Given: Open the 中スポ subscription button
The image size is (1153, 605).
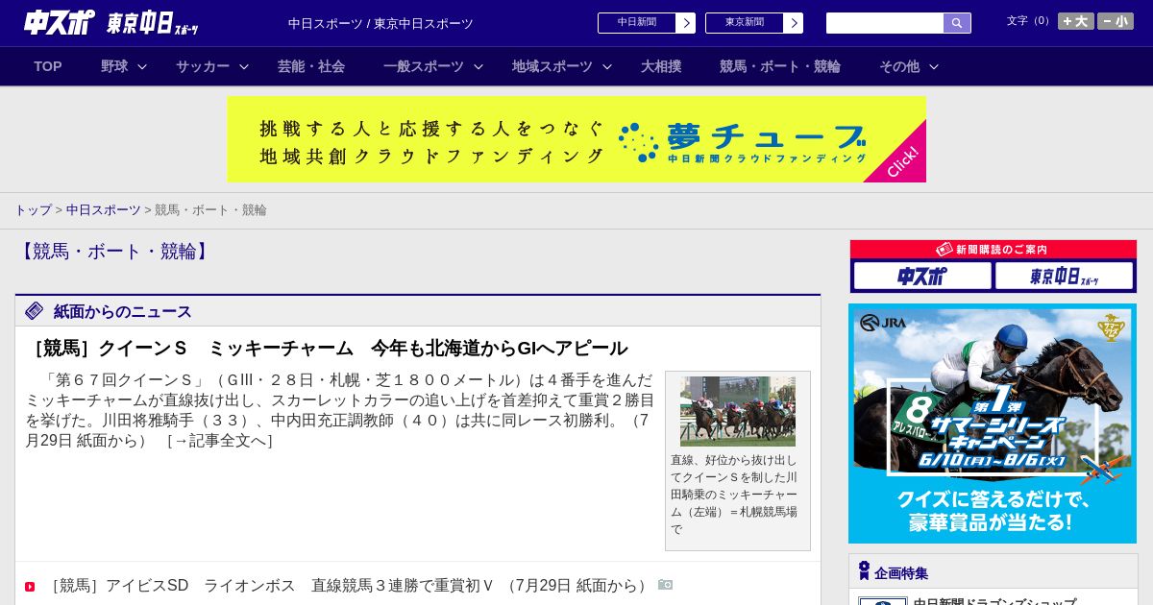Looking at the screenshot, I should click(922, 276).
